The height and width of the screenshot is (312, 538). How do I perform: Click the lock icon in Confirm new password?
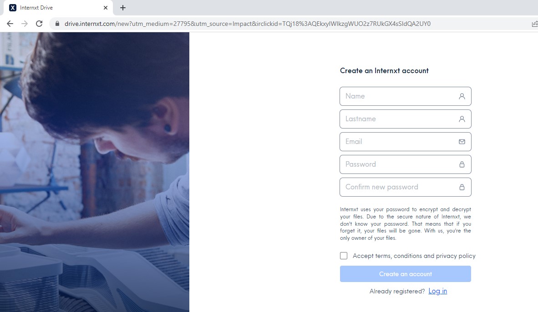462,187
